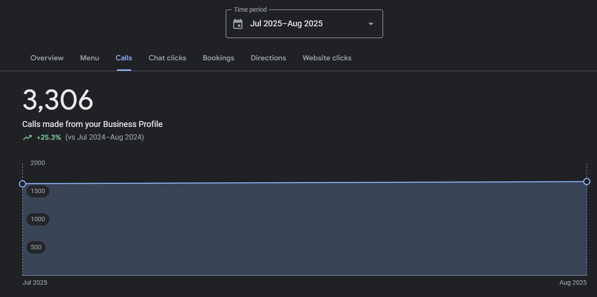
Task: Click the +25.3% change percentage
Action: [49, 137]
